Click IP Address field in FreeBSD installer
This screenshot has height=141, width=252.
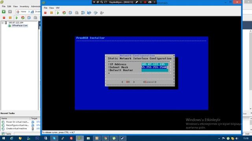[155, 64]
